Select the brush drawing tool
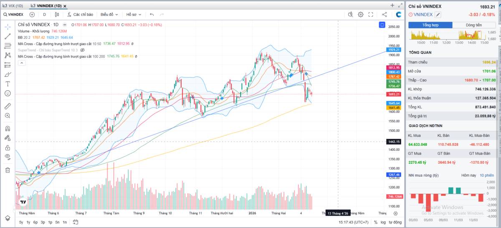Screen dimensions: 501x228 pyautogui.click(x=8, y=74)
